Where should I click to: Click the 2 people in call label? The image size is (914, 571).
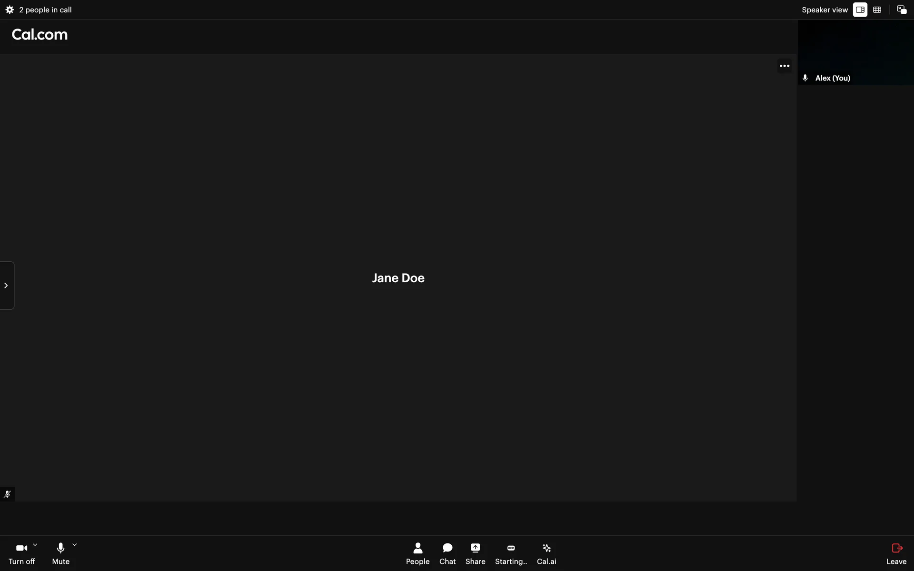coord(45,10)
